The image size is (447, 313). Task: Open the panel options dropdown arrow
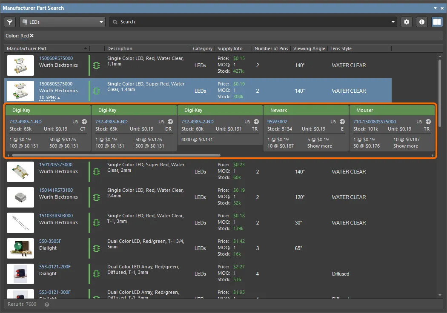pos(436,8)
